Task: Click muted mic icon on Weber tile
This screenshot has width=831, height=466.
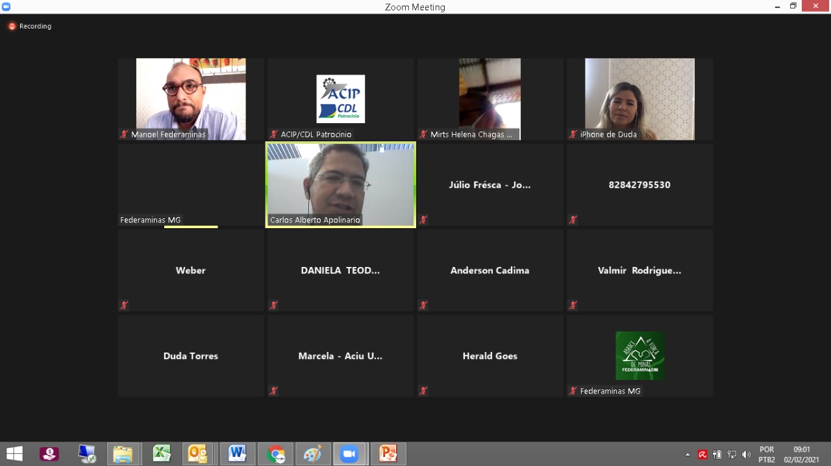Action: tap(124, 305)
